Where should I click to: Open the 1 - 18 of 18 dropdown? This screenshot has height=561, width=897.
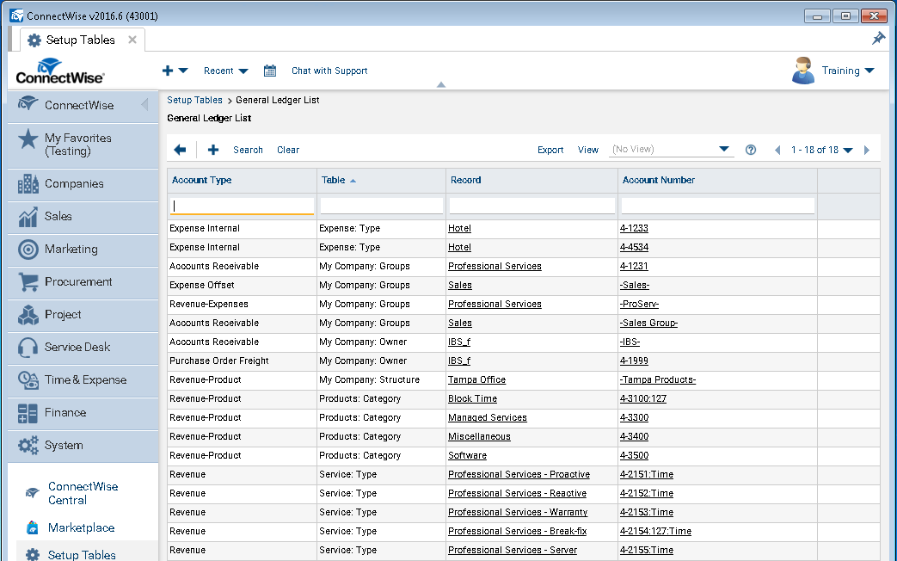click(821, 150)
